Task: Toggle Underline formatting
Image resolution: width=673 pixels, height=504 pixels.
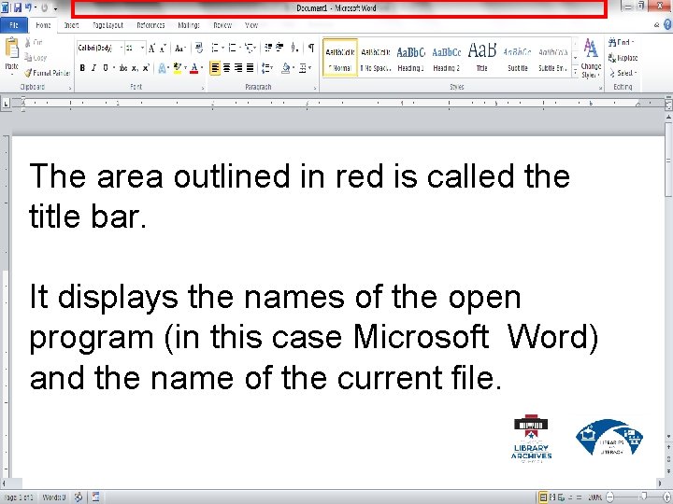Action: point(105,68)
